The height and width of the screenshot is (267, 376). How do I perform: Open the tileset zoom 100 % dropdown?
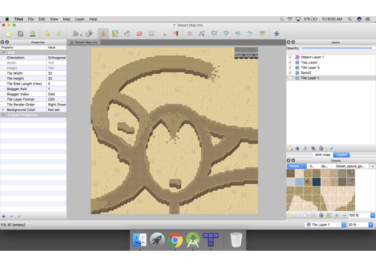373,216
